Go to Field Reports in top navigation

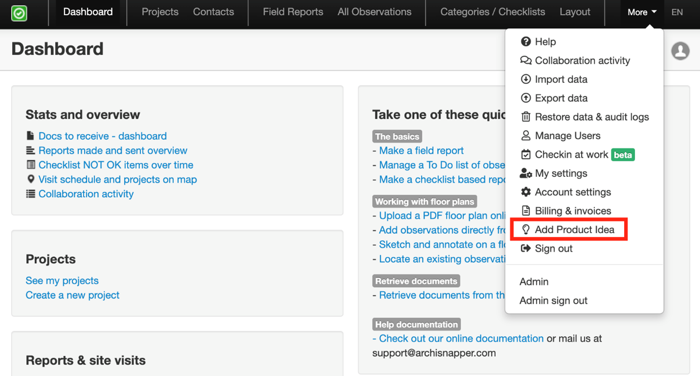click(x=293, y=12)
